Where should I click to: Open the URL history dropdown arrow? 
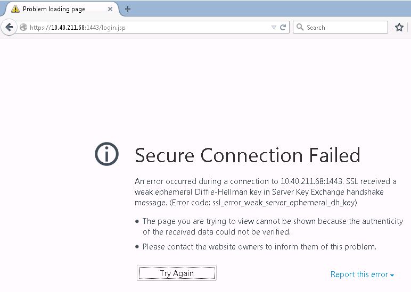coord(274,28)
